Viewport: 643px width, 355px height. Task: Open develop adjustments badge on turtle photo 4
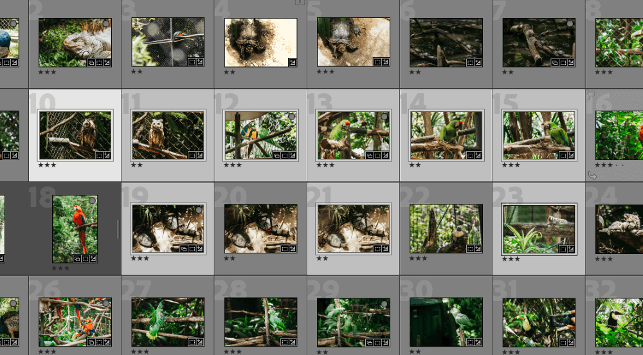point(293,62)
